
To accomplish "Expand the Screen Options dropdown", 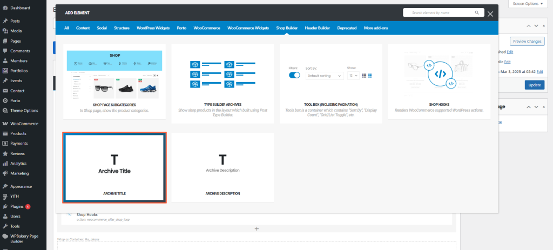I will [x=528, y=4].
